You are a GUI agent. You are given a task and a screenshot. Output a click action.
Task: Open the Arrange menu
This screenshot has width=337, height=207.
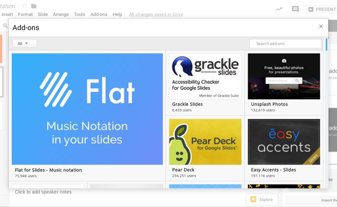[61, 14]
